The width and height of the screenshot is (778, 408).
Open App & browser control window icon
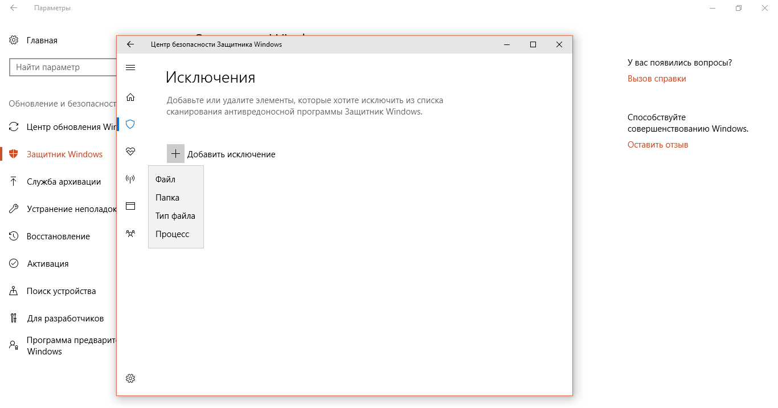click(130, 206)
